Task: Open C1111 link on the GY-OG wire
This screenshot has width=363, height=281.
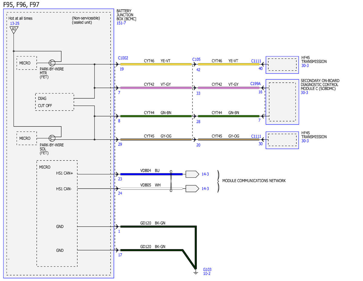Action: 256,136
